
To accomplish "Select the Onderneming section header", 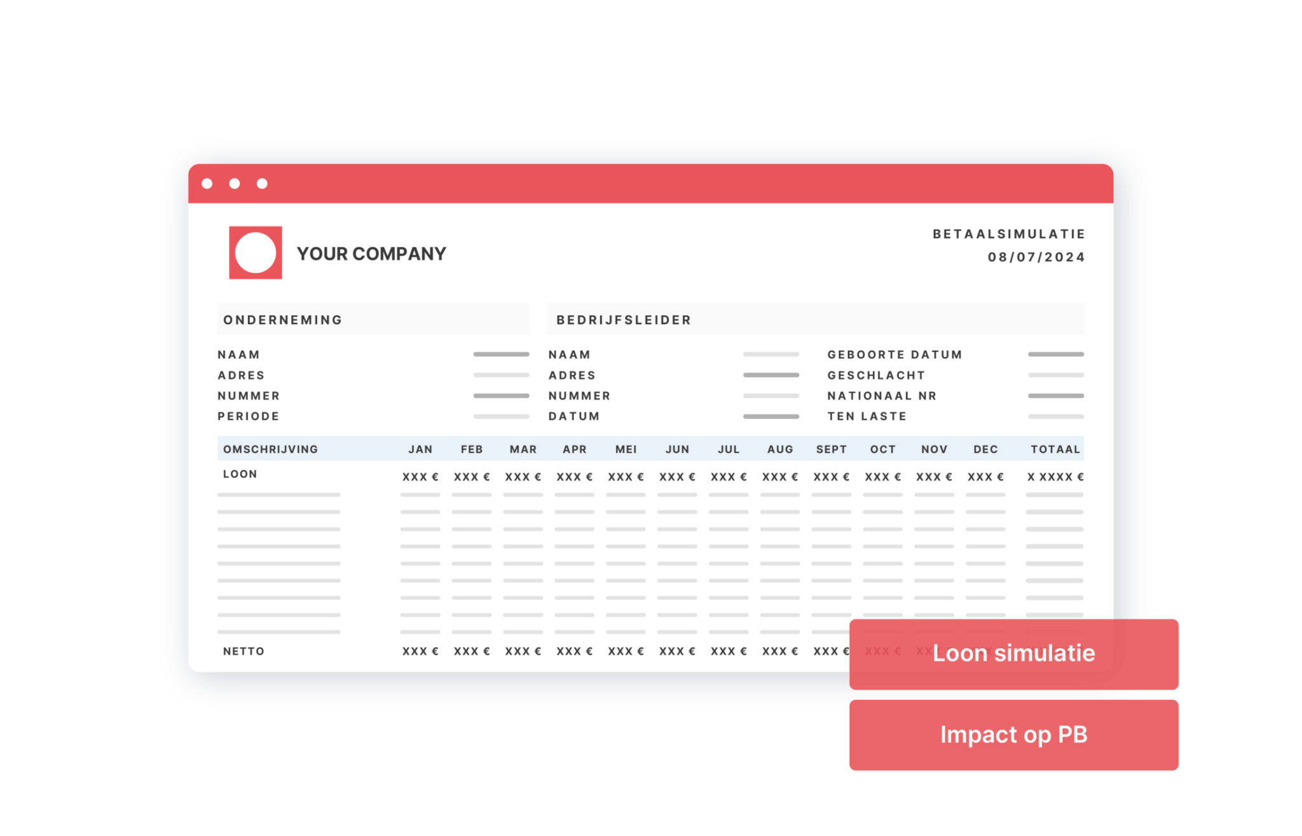I will pos(283,320).
